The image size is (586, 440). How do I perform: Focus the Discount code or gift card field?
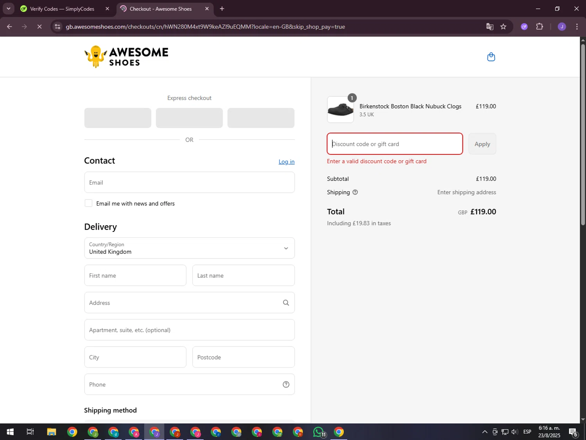pos(395,144)
